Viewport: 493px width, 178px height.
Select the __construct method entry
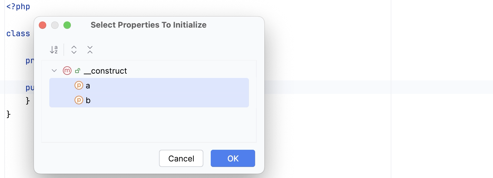[x=105, y=71]
